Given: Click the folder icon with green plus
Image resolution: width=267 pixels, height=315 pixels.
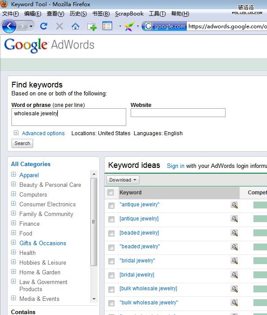Looking at the screenshot, I should pyautogui.click(x=92, y=27).
